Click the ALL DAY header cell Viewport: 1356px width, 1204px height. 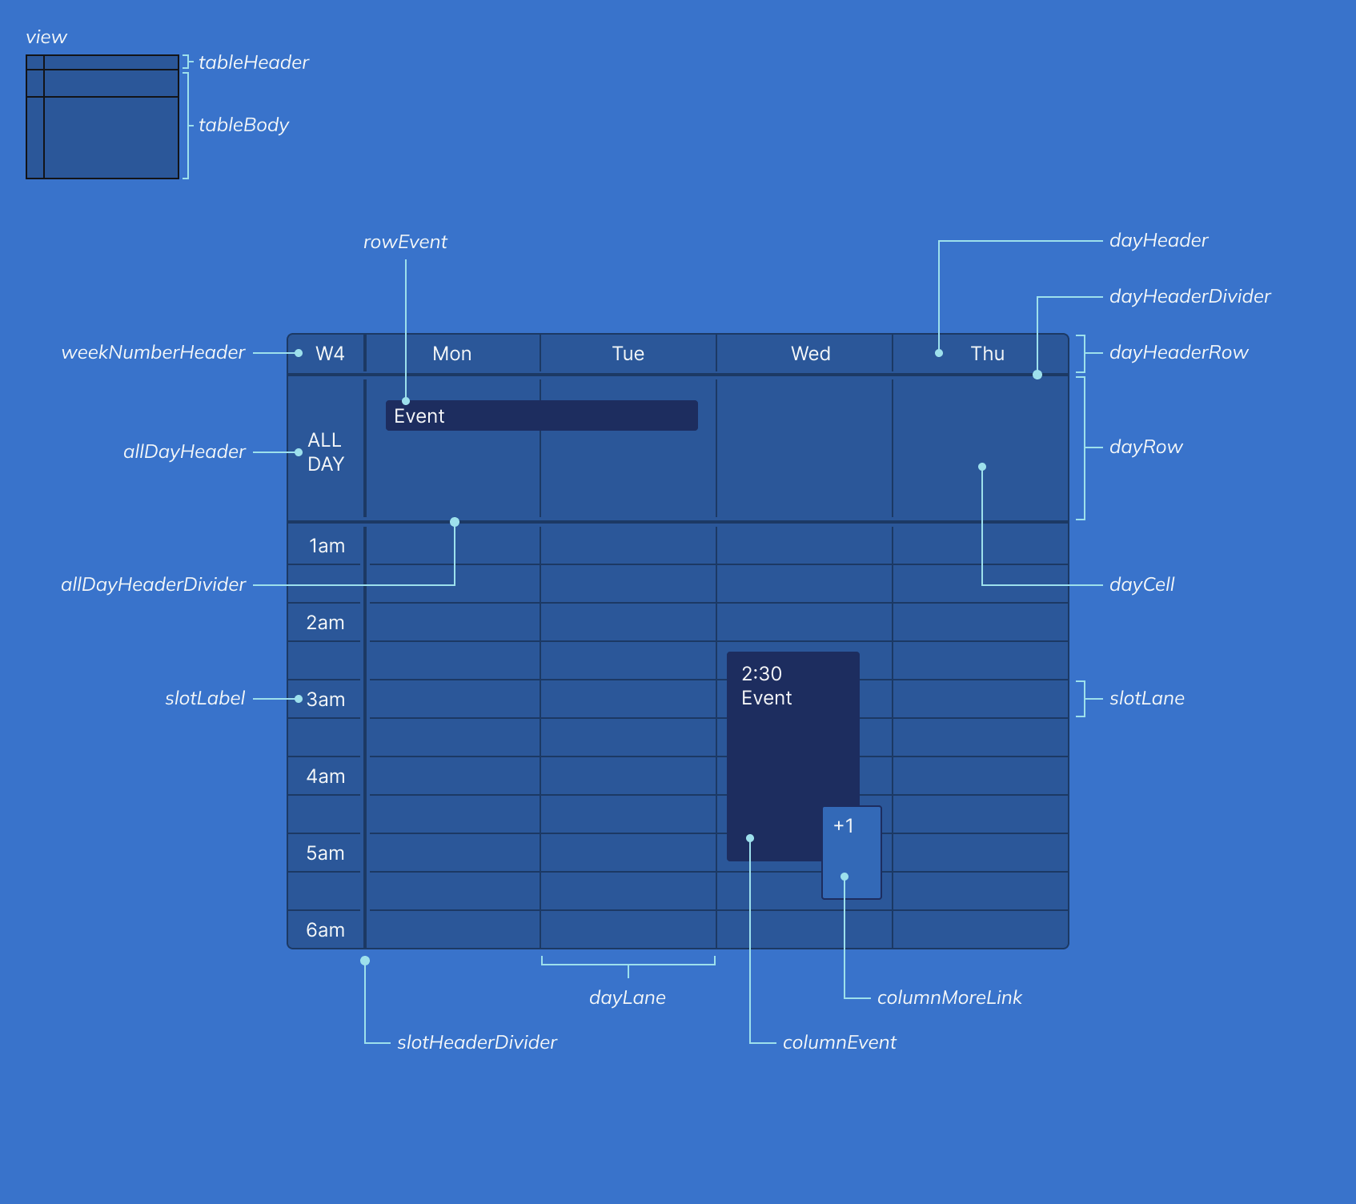pyautogui.click(x=325, y=452)
